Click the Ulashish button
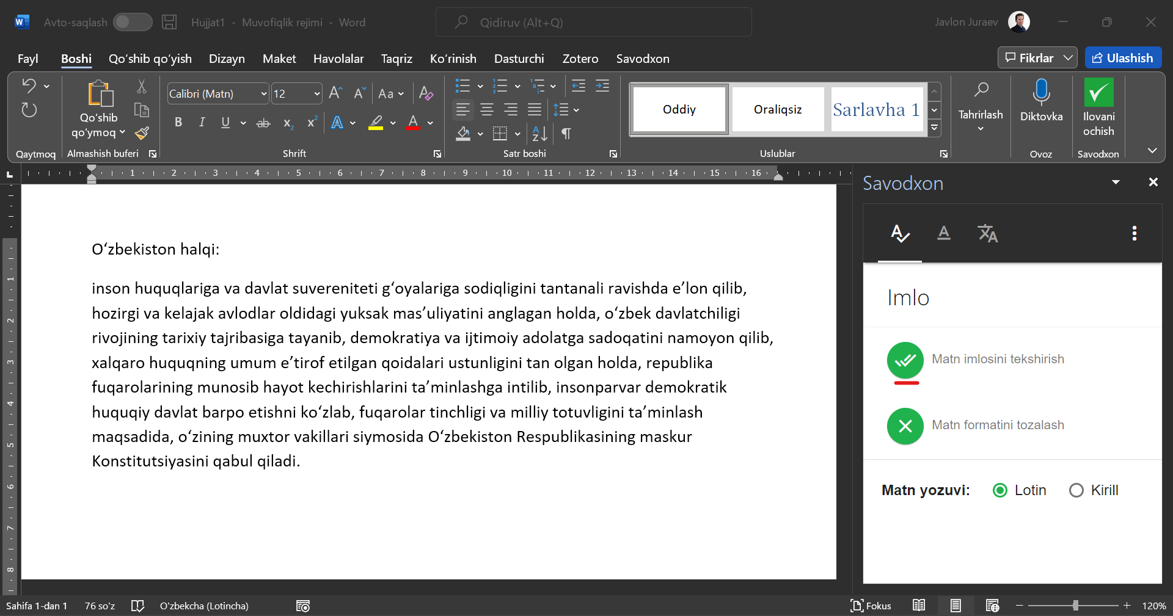 1123,58
